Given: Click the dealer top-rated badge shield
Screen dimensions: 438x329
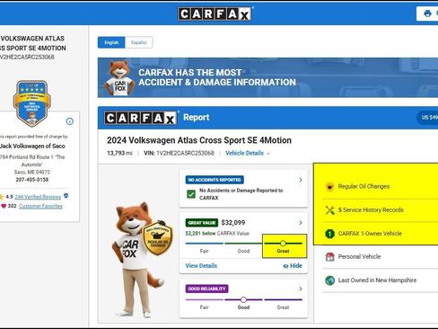Looking at the screenshot, I should pos(32,103).
